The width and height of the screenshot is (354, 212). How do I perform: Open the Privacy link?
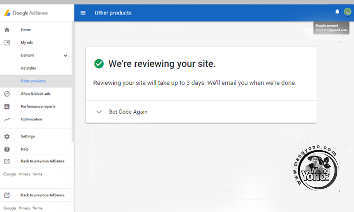(x=24, y=174)
